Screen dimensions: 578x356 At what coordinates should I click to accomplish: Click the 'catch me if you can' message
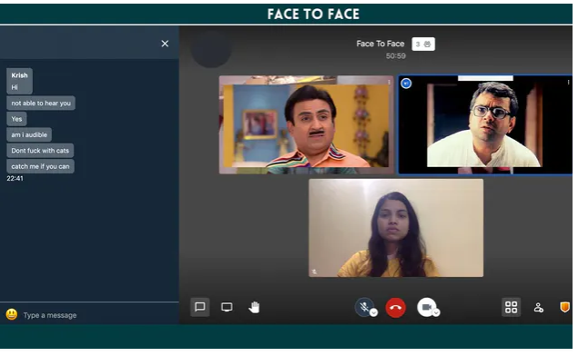point(40,166)
